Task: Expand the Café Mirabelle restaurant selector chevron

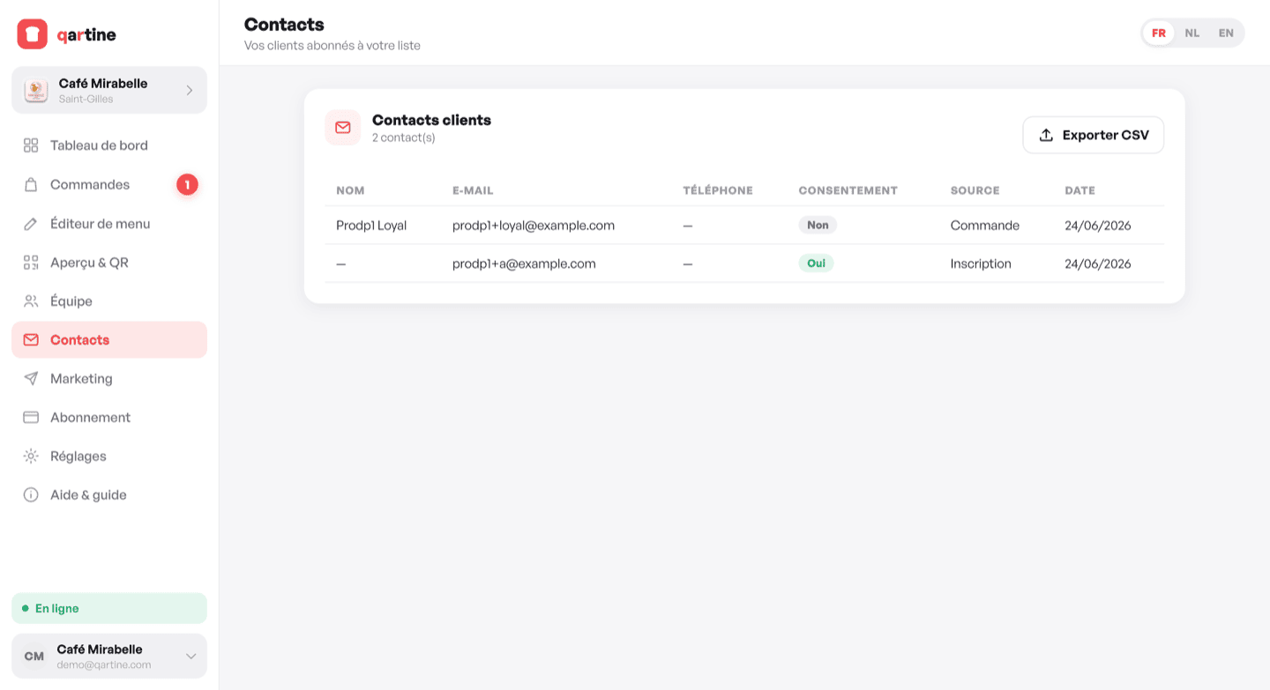Action: (x=189, y=90)
